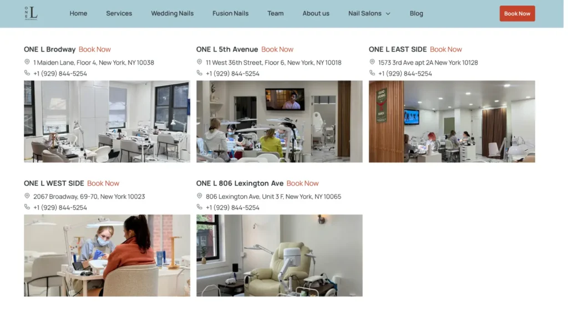Click Book Now next to ONE L WEST SIDE
Viewport: 568px width, 331px height.
coord(103,184)
